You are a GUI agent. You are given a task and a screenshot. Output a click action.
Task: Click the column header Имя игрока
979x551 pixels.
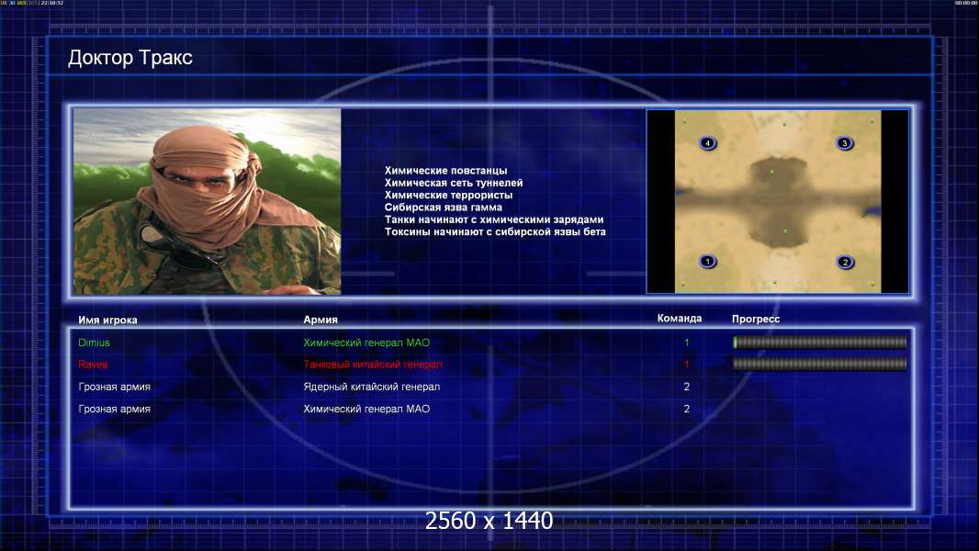point(108,320)
